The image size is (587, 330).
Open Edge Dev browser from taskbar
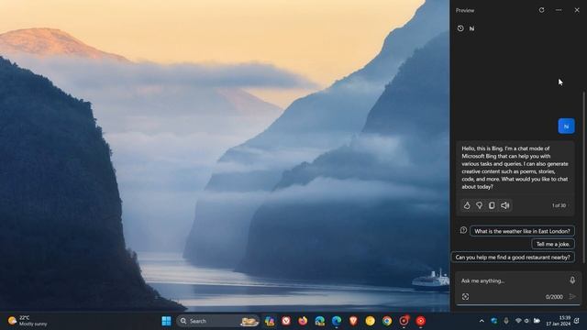click(x=320, y=321)
